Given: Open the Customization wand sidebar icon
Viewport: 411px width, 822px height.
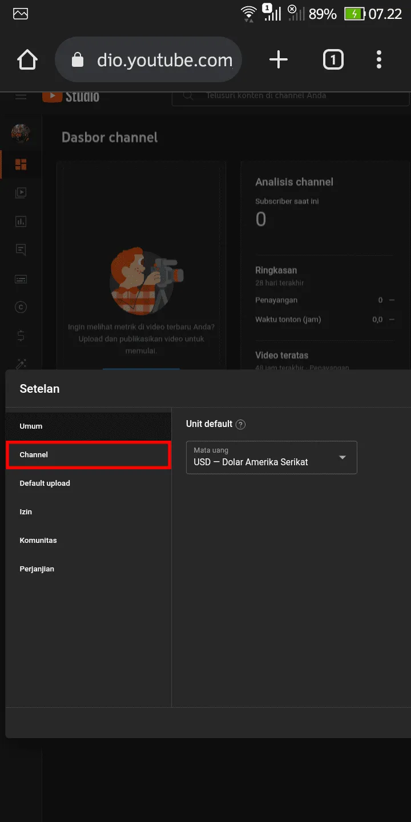Looking at the screenshot, I should [x=21, y=364].
